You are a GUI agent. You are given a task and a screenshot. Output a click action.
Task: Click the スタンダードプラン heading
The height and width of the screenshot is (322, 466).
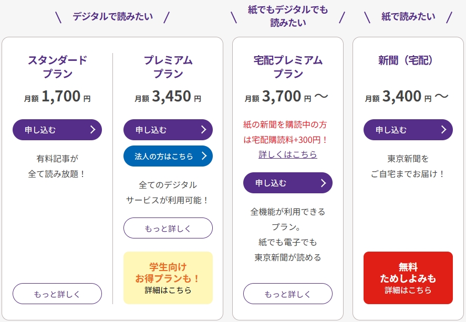coord(57,67)
